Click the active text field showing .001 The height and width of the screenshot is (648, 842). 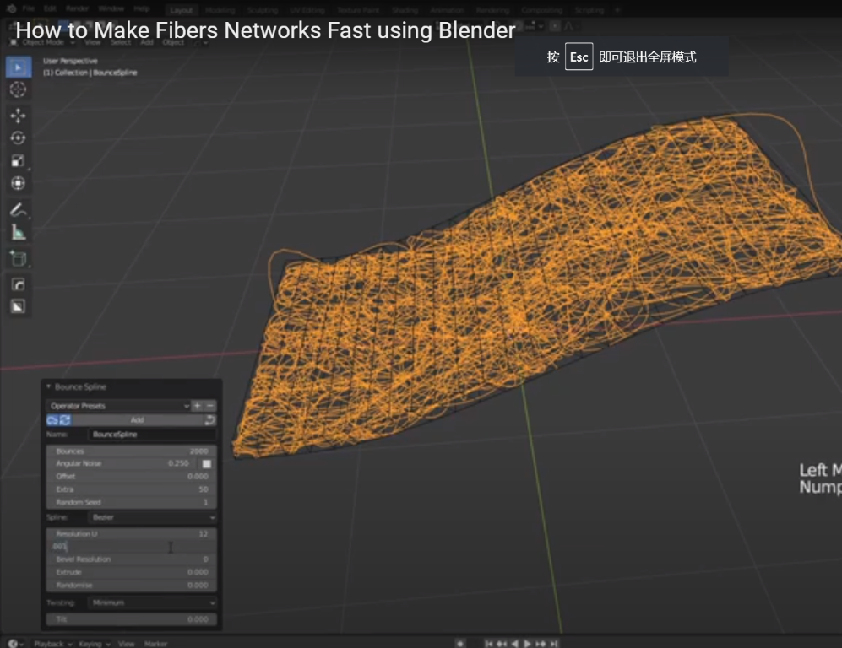[132, 547]
